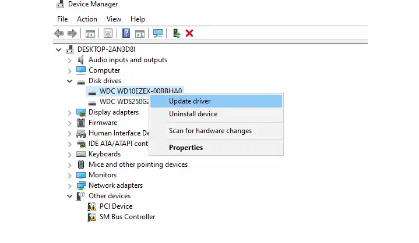
Task: Open the Action menu
Action: tap(87, 19)
